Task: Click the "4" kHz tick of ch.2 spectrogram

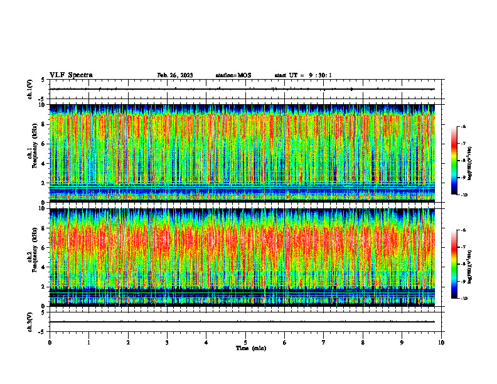Action: tap(43, 267)
